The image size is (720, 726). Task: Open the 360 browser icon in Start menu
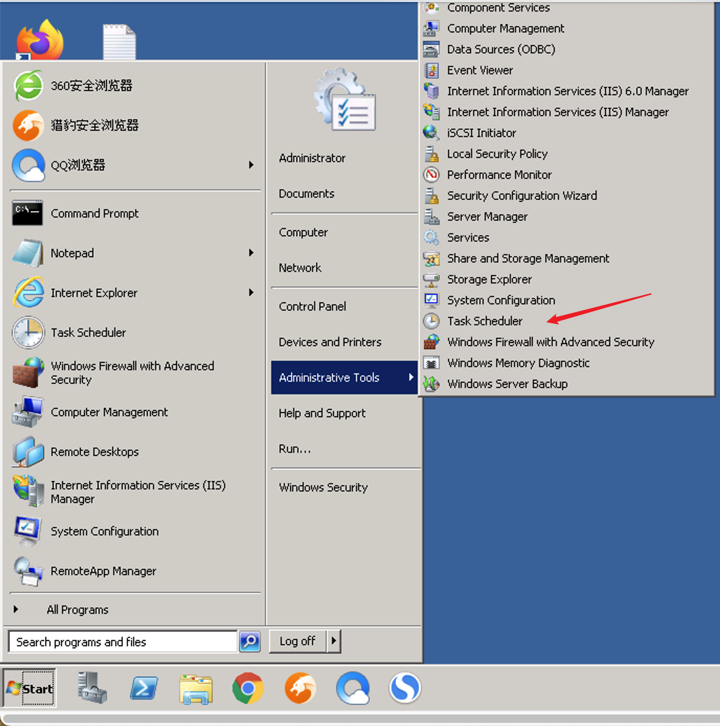[28, 85]
